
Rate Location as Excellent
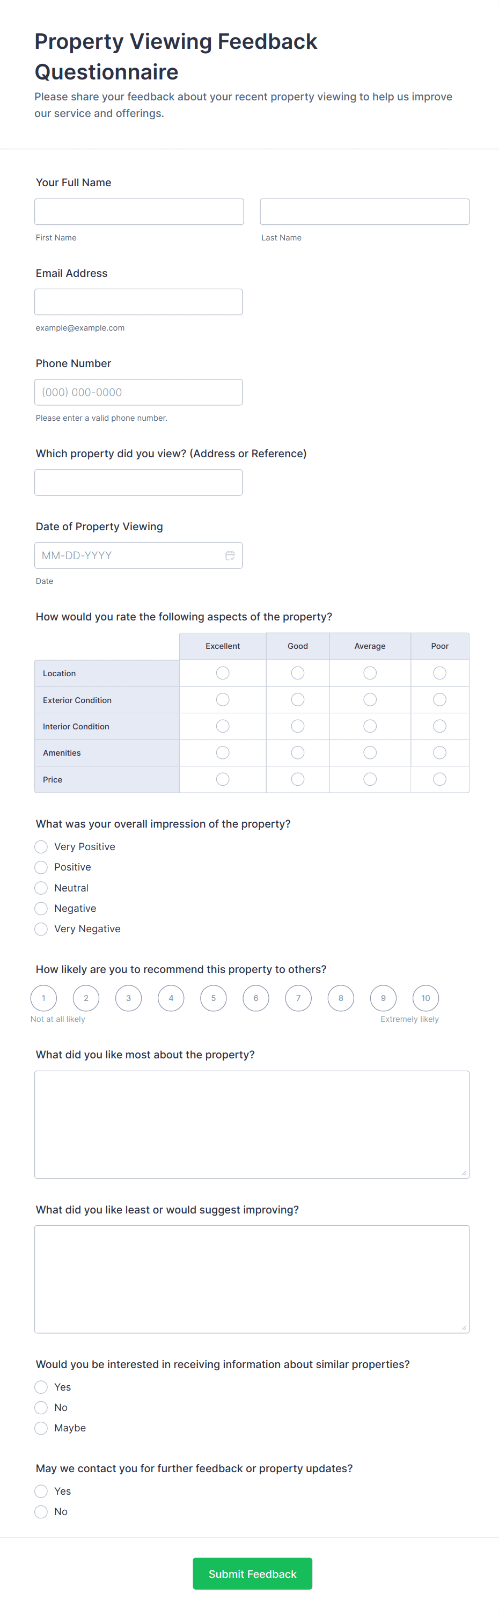[x=223, y=673]
